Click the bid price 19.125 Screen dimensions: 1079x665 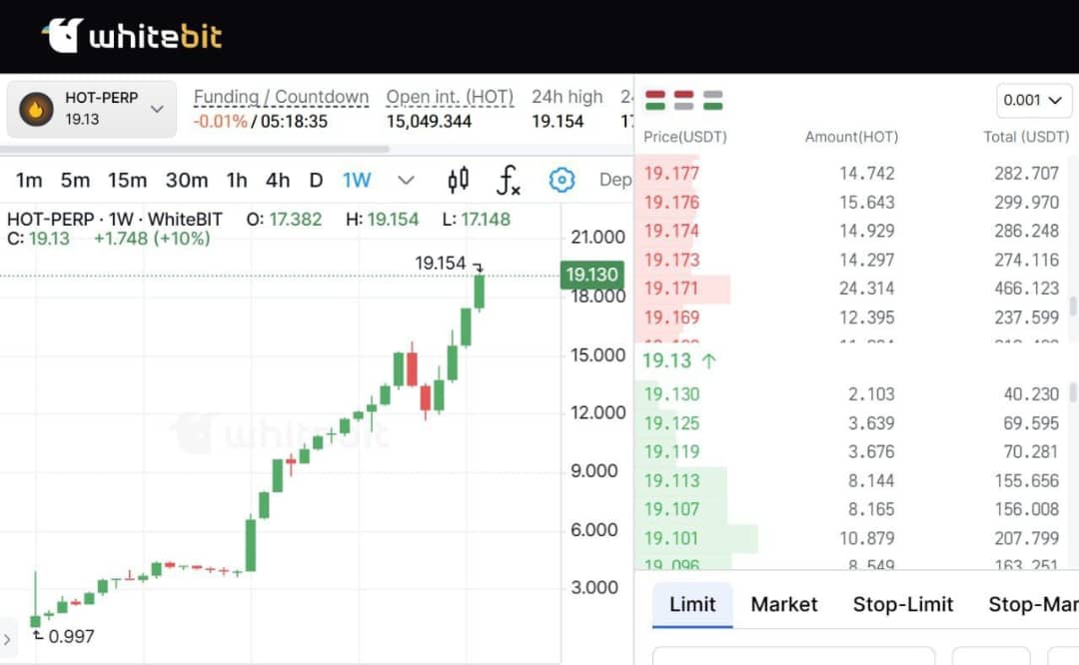(x=671, y=423)
